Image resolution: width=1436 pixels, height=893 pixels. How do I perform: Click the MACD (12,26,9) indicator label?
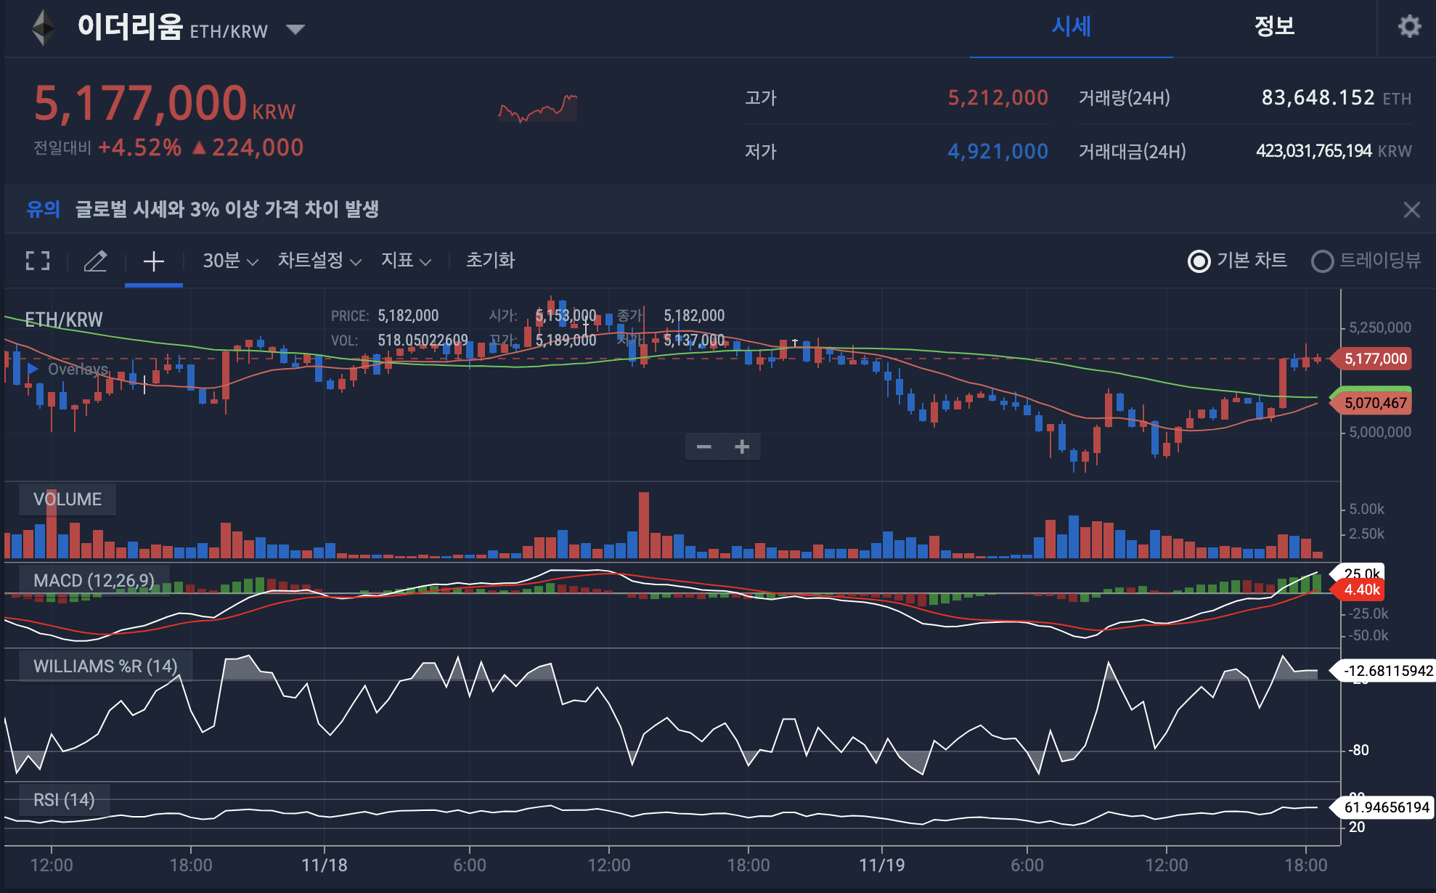tap(94, 581)
